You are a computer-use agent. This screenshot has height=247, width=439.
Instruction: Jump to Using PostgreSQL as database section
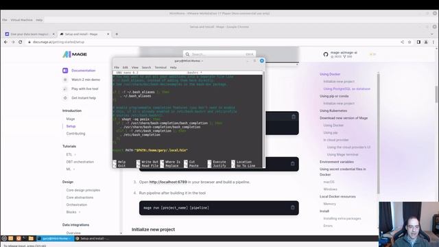[346, 89]
